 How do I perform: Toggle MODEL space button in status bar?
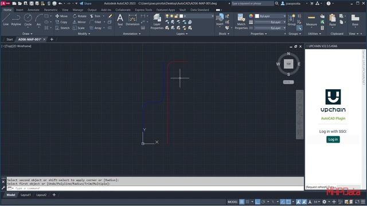point(232,202)
